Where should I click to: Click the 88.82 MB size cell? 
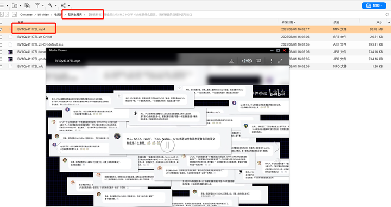376,29
